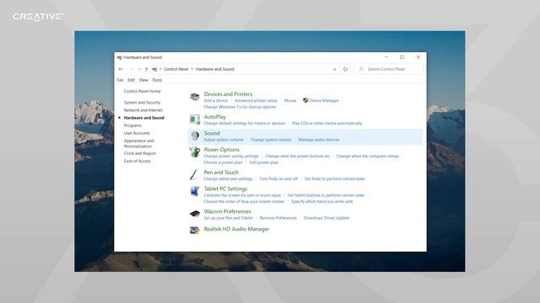Open the Tools menu
The image size is (540, 303).
click(x=157, y=80)
